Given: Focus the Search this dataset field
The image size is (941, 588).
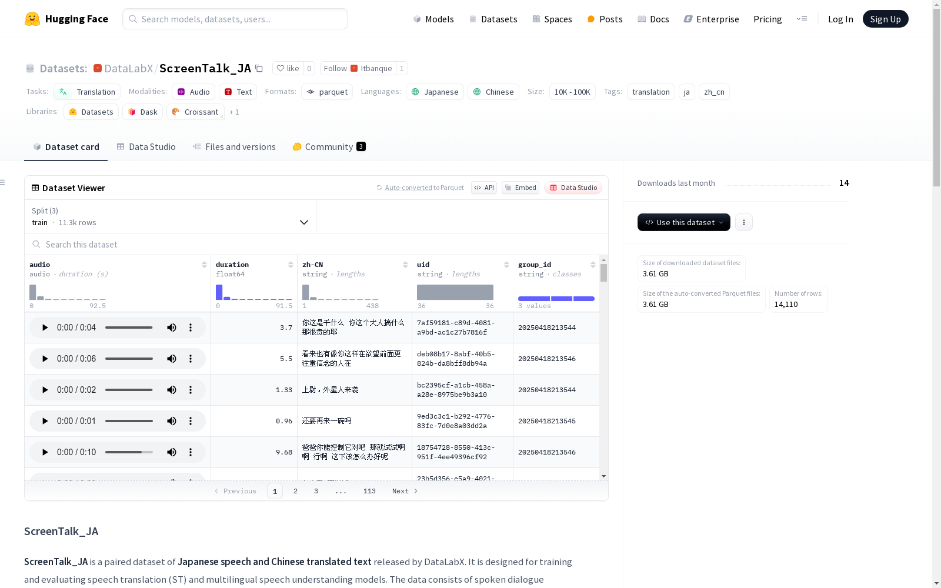Looking at the screenshot, I should (x=316, y=244).
